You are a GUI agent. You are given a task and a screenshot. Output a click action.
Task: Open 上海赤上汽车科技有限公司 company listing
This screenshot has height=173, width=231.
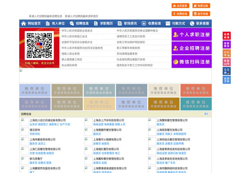[x=108, y=120]
